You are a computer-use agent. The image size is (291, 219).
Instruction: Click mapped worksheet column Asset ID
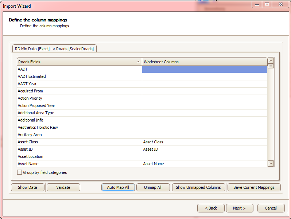click(205, 149)
